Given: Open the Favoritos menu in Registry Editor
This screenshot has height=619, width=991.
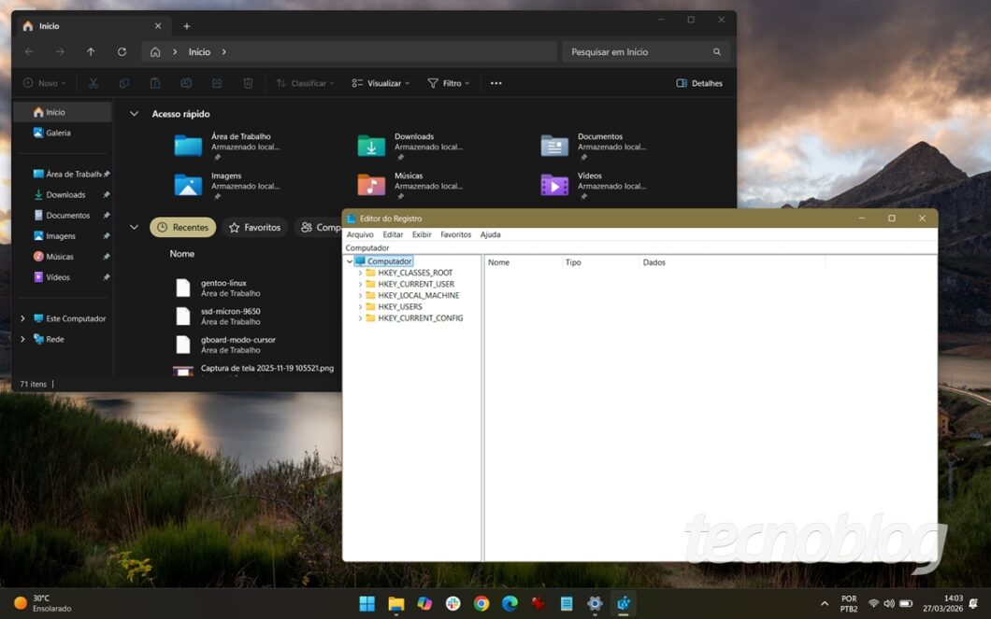Looking at the screenshot, I should click(455, 234).
